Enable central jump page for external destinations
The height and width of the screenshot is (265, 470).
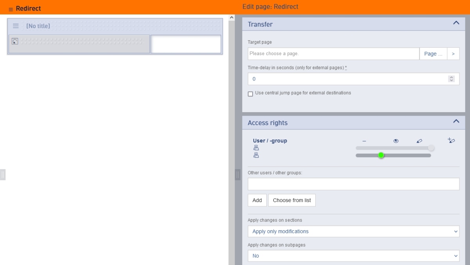[x=251, y=94]
